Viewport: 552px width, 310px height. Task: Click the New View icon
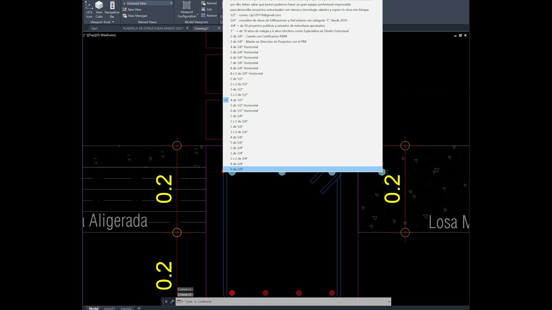(125, 9)
